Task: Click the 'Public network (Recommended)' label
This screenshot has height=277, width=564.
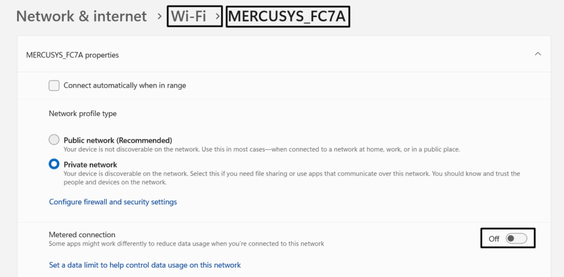Action: click(x=118, y=140)
